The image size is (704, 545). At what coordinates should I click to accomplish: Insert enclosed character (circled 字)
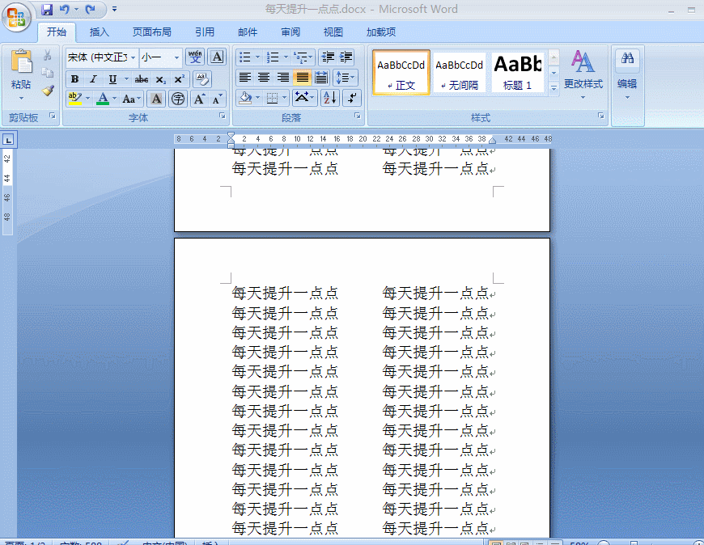pyautogui.click(x=178, y=99)
